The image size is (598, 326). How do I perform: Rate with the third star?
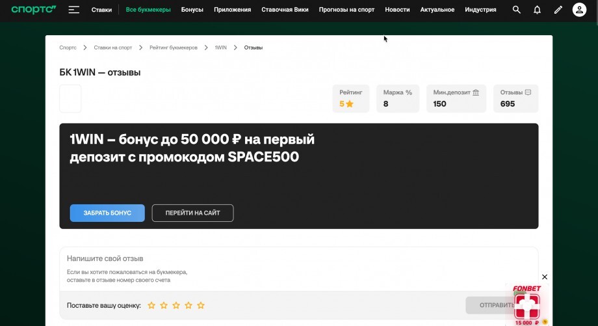click(x=176, y=305)
